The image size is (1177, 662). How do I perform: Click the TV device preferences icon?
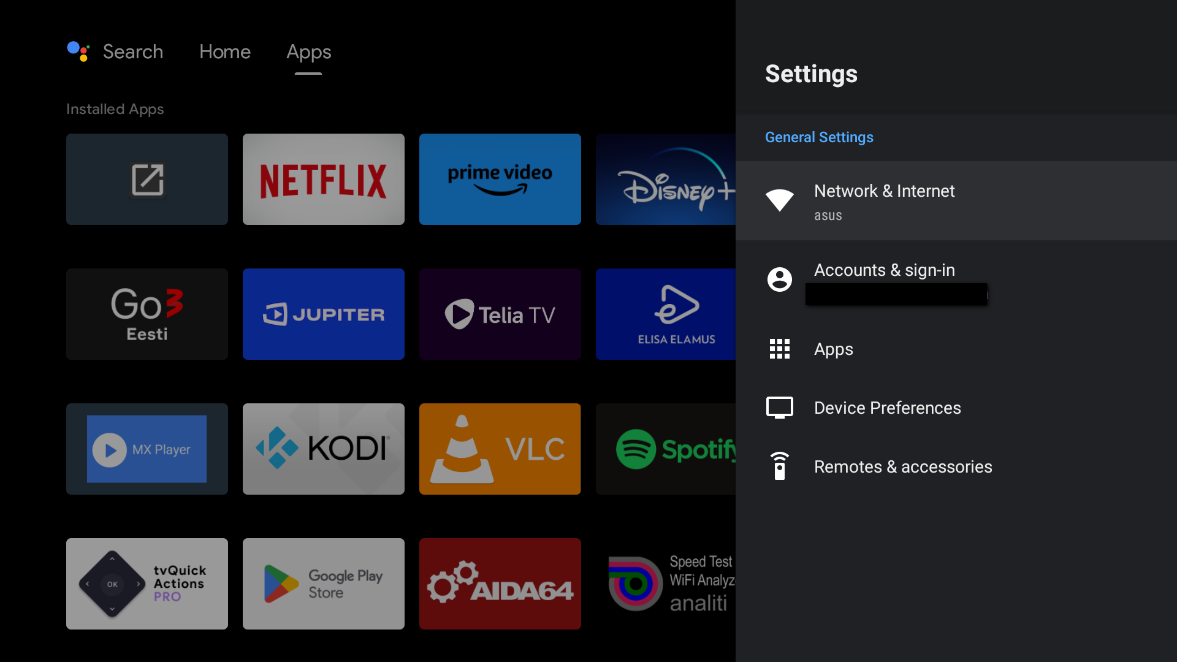pos(780,408)
